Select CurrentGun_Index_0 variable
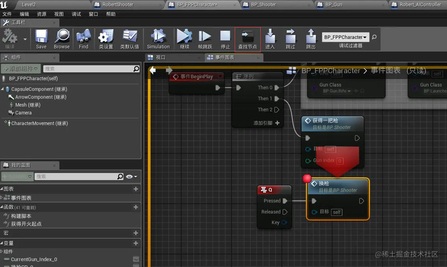 34,259
